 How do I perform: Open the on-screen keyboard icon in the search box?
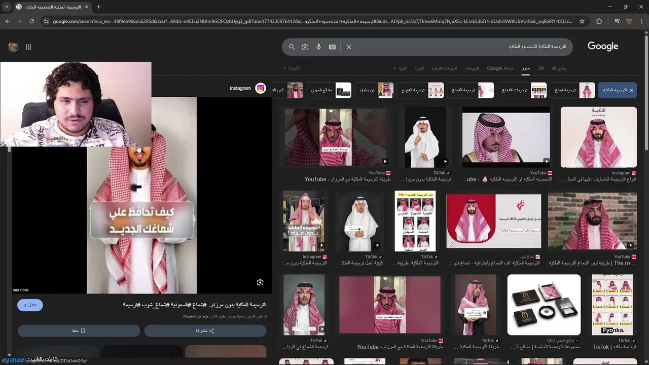pos(332,47)
